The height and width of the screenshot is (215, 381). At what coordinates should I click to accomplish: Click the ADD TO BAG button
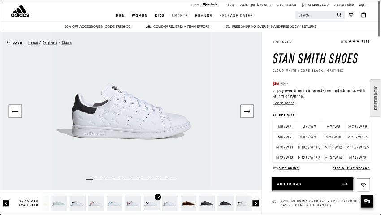312,184
